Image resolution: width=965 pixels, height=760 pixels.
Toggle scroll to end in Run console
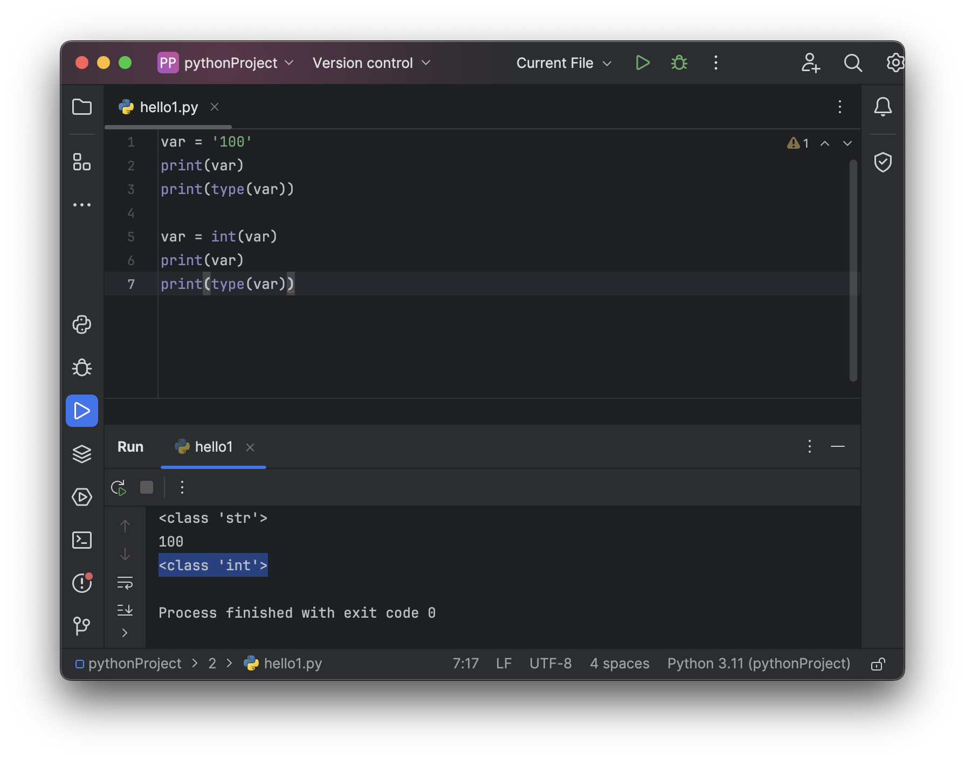click(x=125, y=610)
